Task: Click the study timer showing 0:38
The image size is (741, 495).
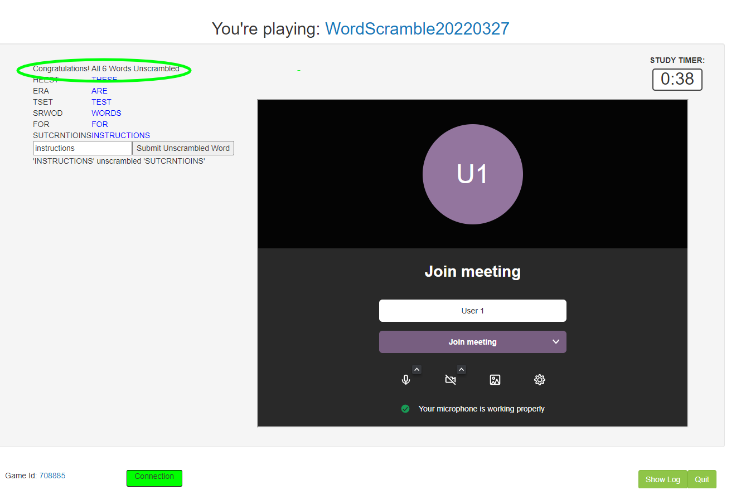Action: [x=677, y=80]
